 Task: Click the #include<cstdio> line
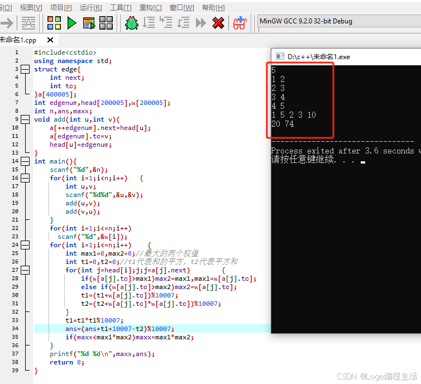point(65,52)
